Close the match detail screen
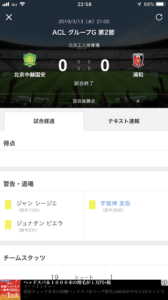Image resolution: width=168 pixels, height=300 pixels. pyautogui.click(x=9, y=17)
